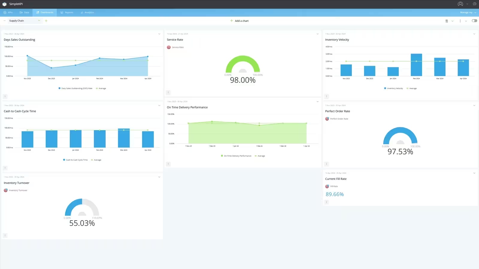Screen dimensions: 479x269
Task: Click the user account icon
Action: pyautogui.click(x=460, y=4)
